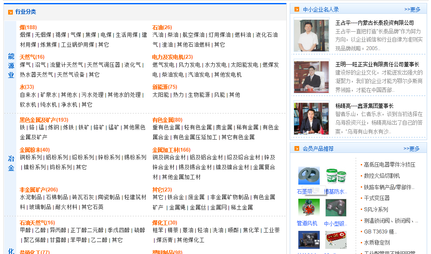Viewport: 431px width, 254px height.
Task: Click the orange arrow icon beside 行业分类
Action: (x=10, y=12)
